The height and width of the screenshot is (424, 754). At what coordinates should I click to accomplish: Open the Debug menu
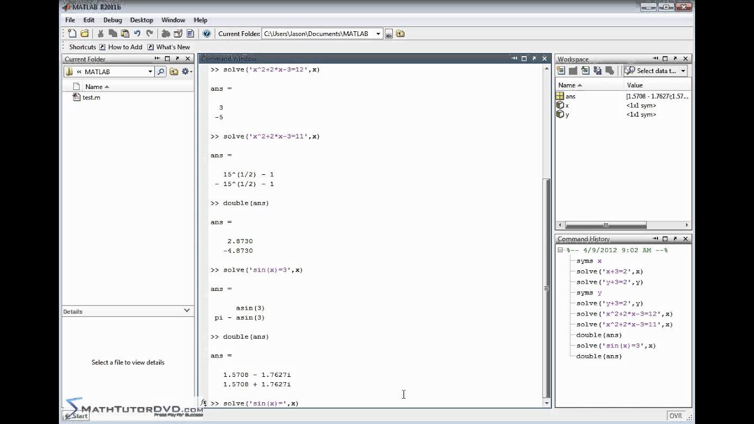pos(113,20)
